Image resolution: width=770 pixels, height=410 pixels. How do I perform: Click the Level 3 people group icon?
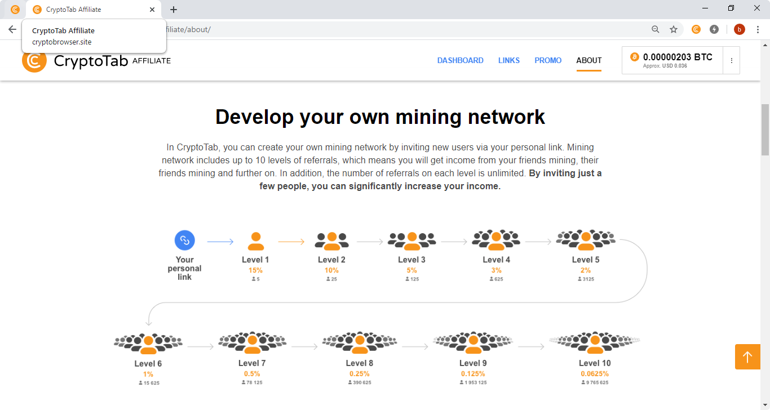(x=412, y=241)
